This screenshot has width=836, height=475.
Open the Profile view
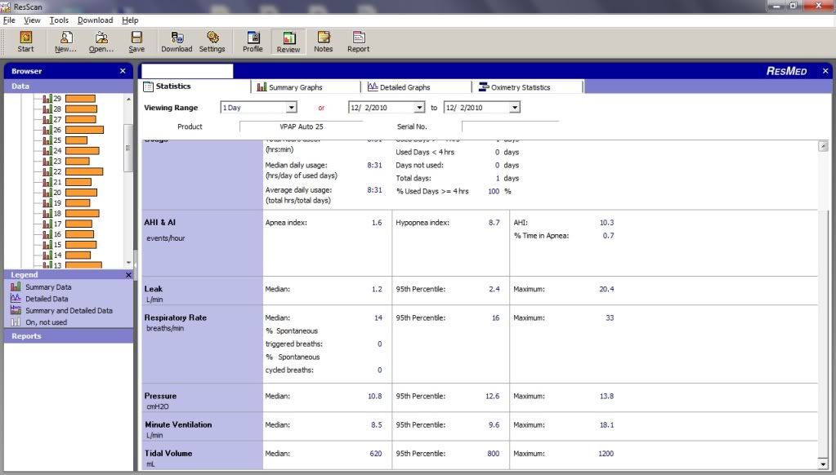[x=253, y=42]
